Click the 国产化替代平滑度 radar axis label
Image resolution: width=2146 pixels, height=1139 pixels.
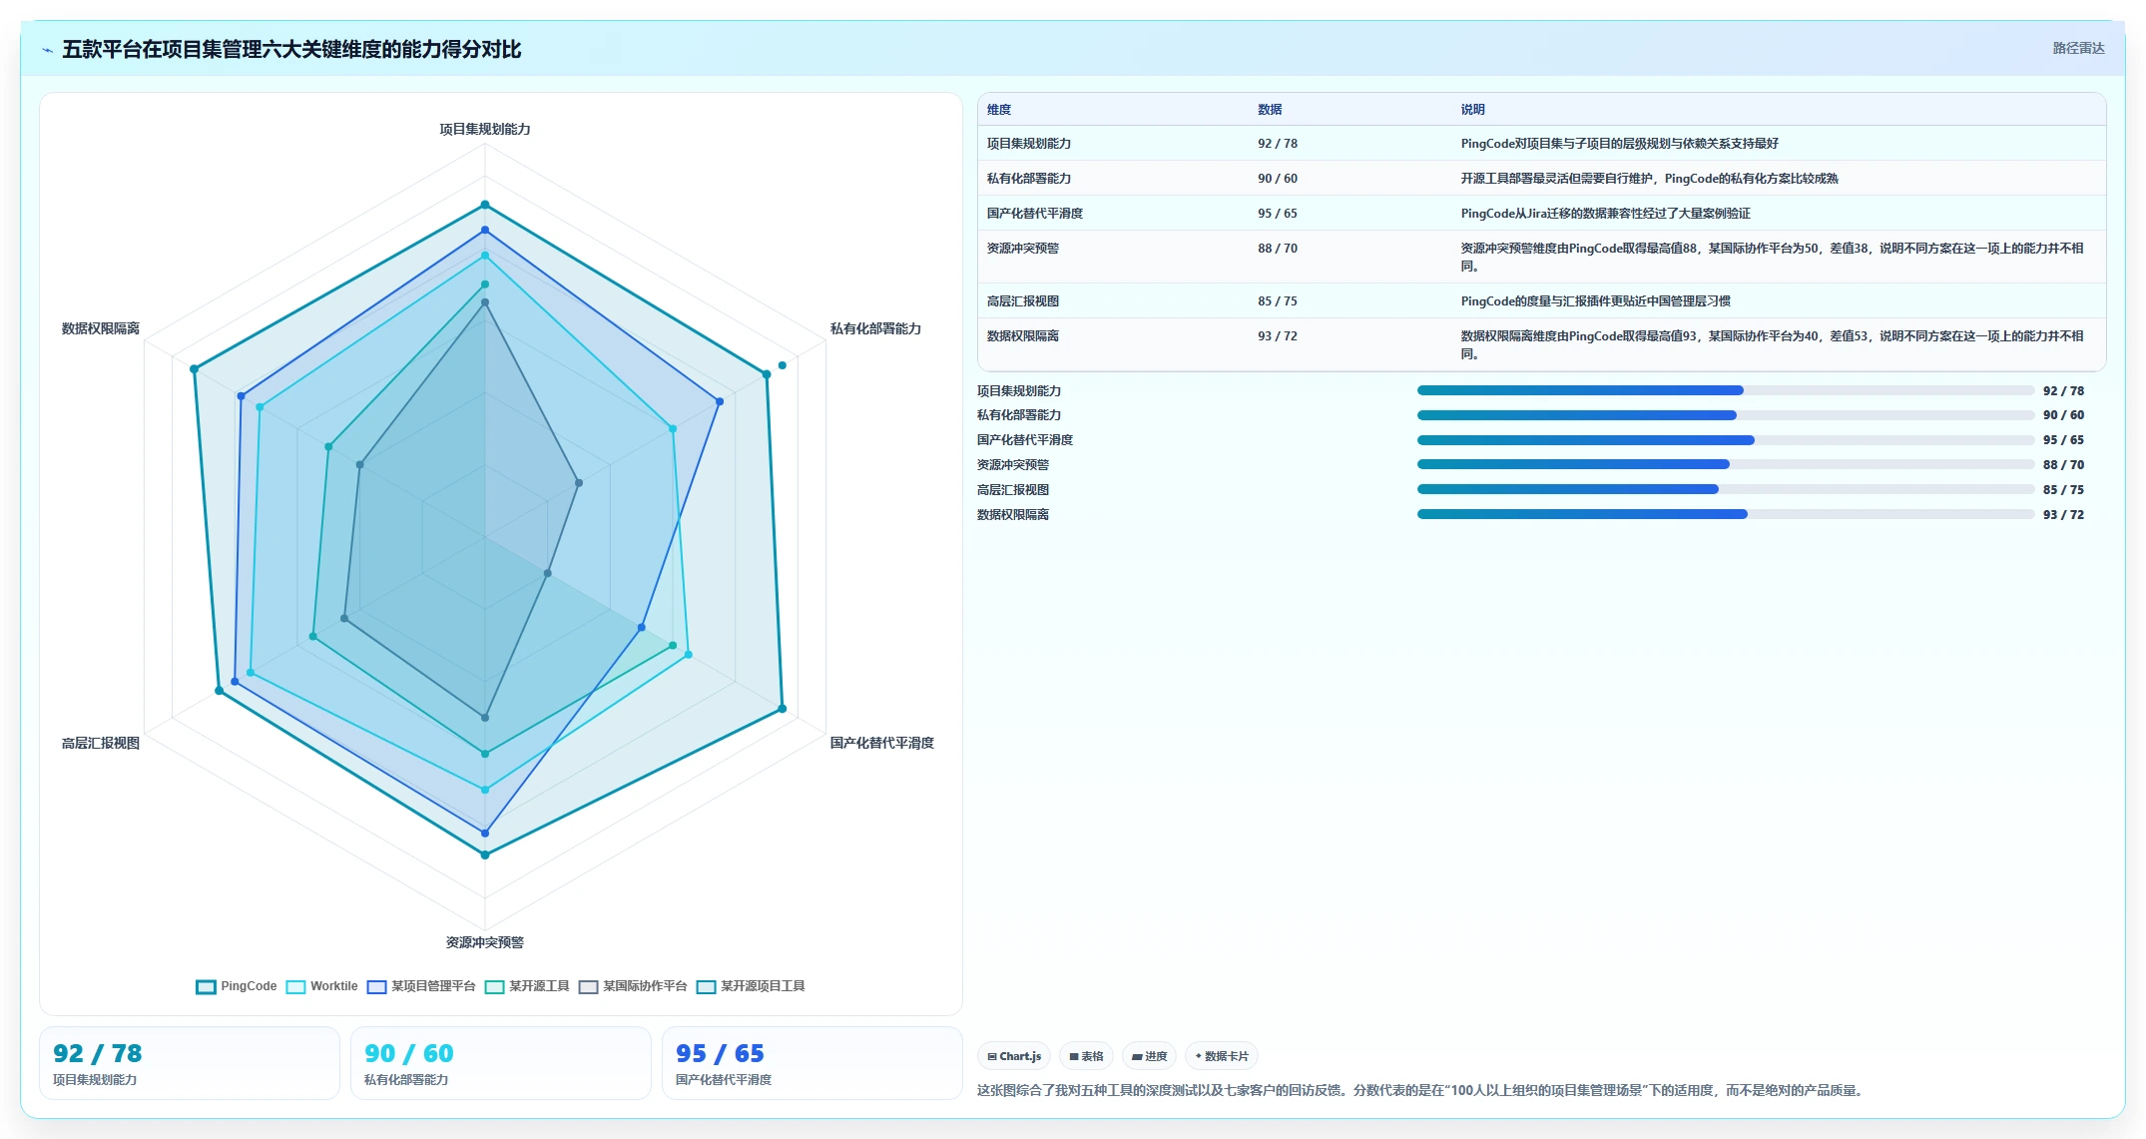(x=882, y=744)
